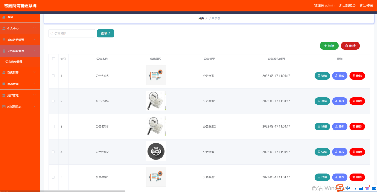Click 删除 for 公告名称5 row

tap(357, 76)
